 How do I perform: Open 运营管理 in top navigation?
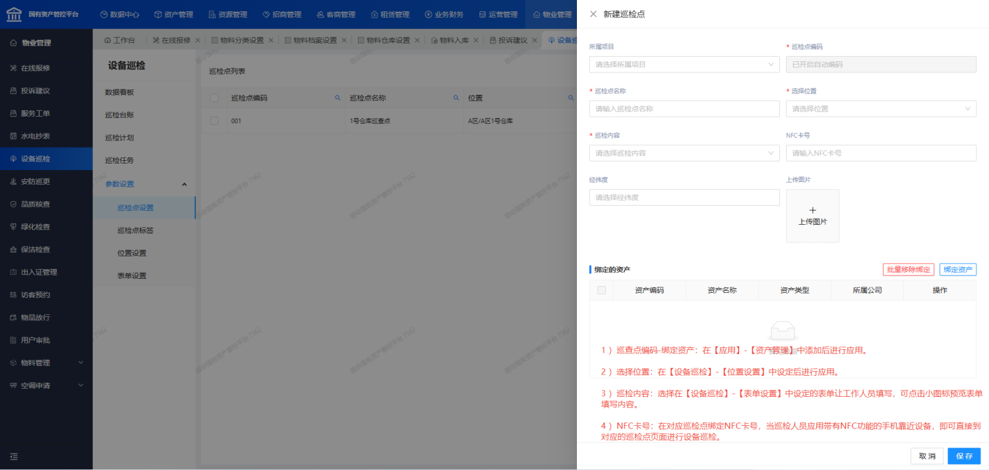coord(498,15)
